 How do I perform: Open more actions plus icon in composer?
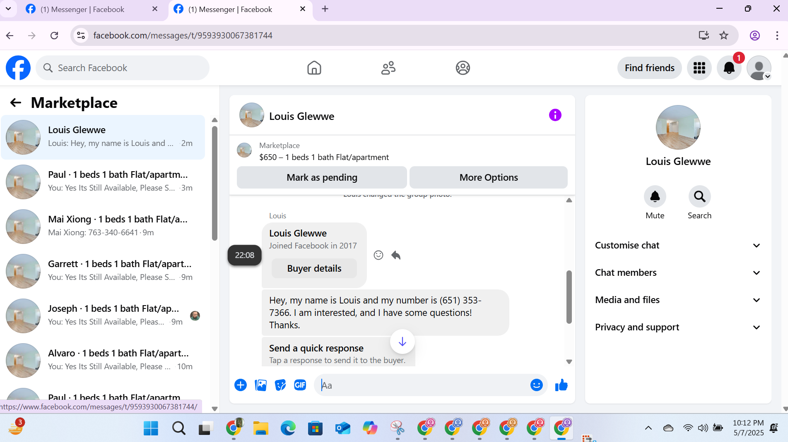(241, 385)
